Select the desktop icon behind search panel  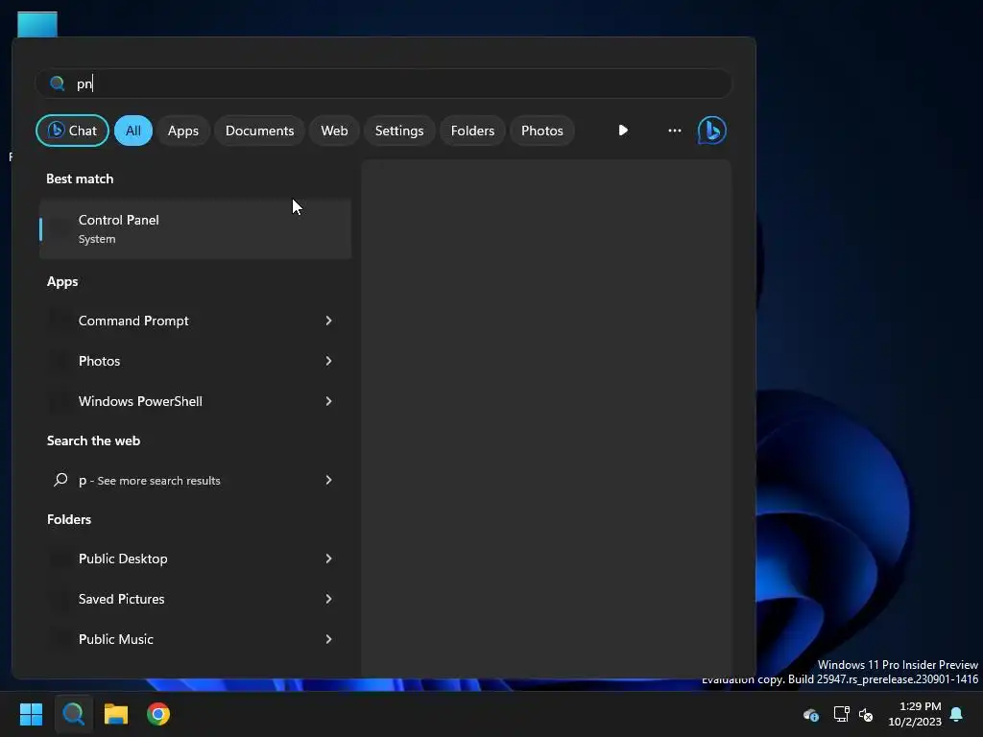(37, 24)
